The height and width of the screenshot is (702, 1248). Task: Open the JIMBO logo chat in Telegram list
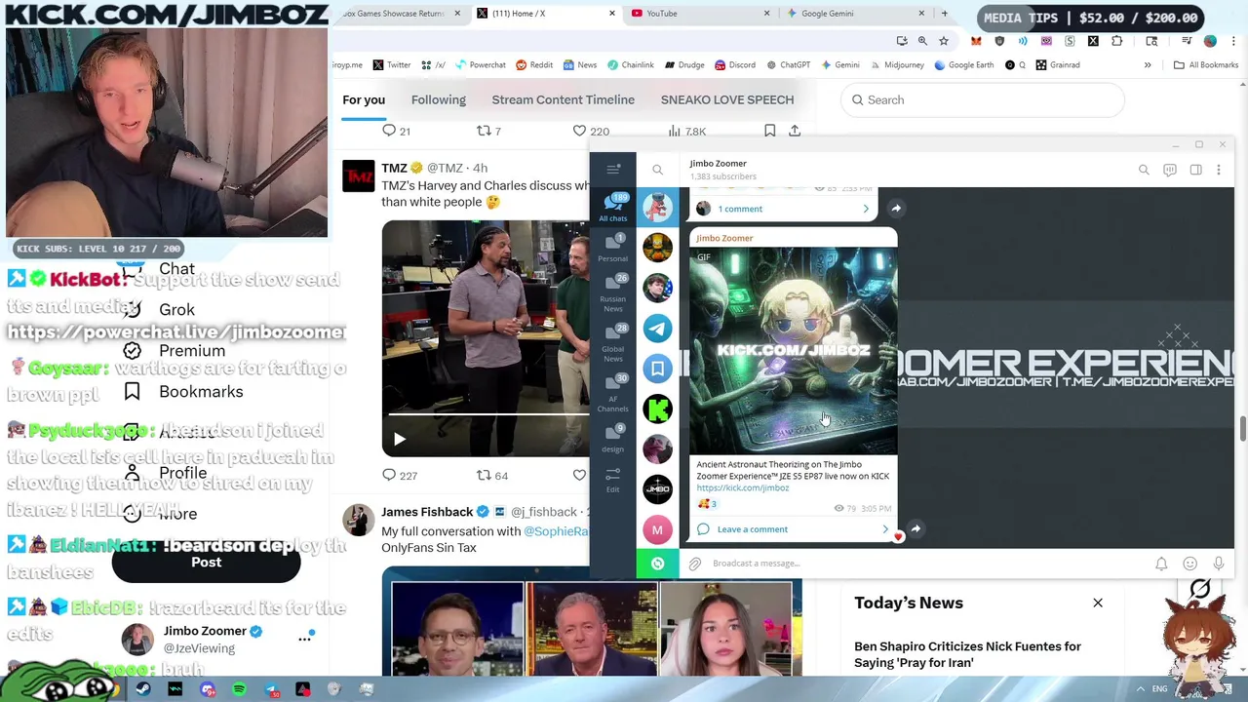click(657, 488)
